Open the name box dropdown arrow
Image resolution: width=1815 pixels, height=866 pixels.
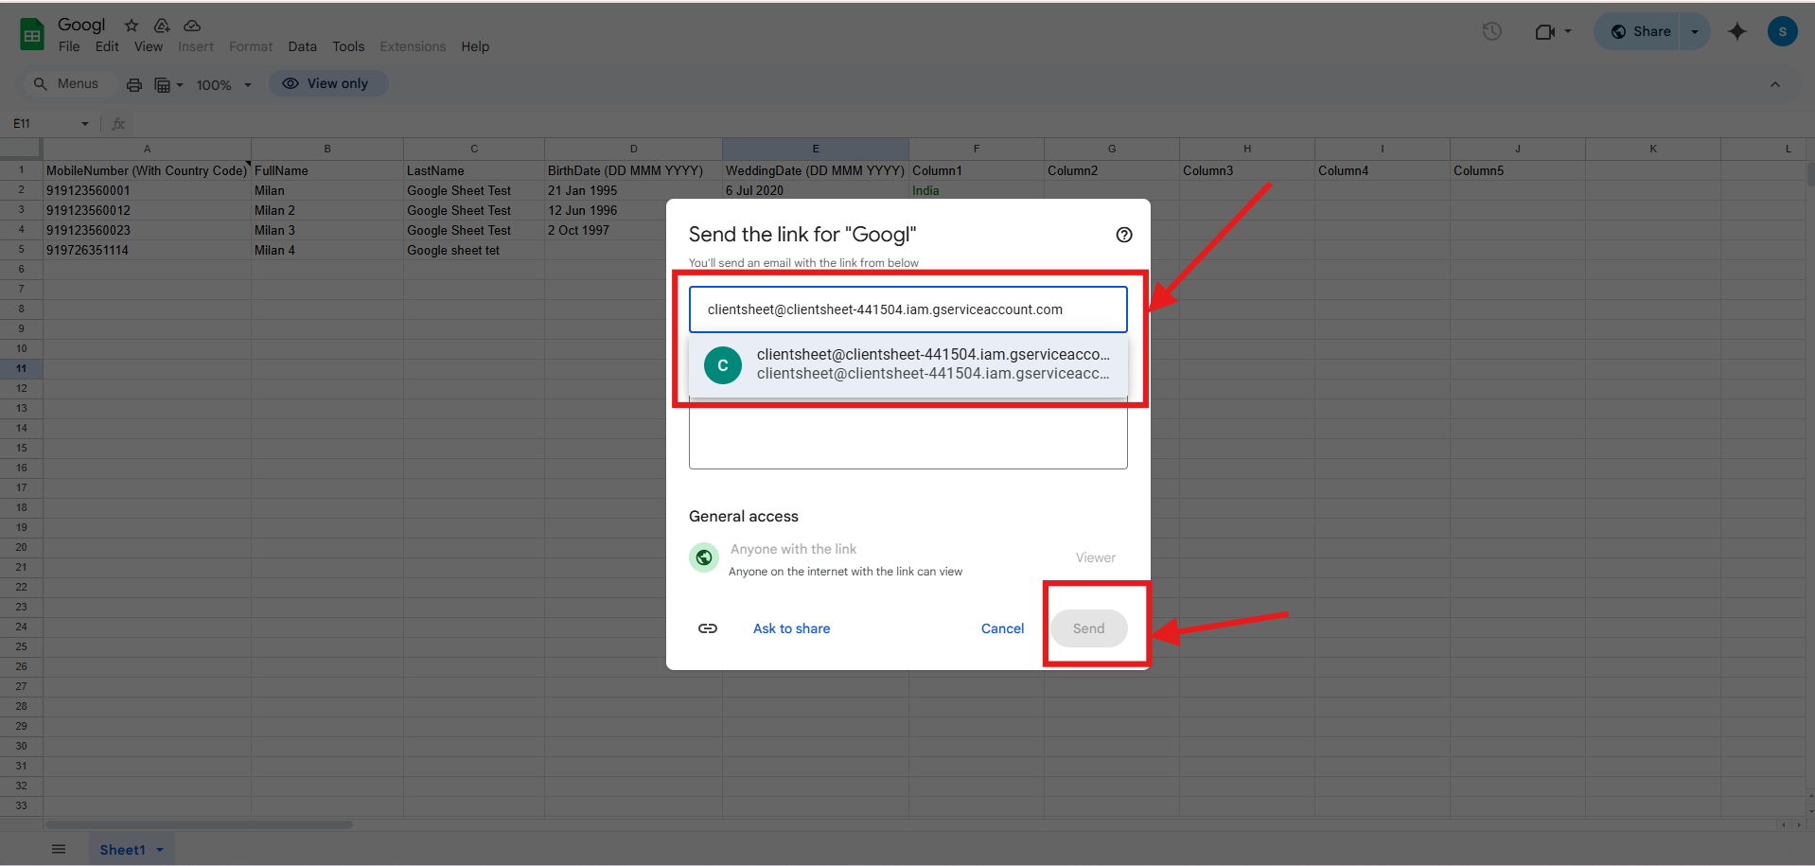[x=85, y=124]
